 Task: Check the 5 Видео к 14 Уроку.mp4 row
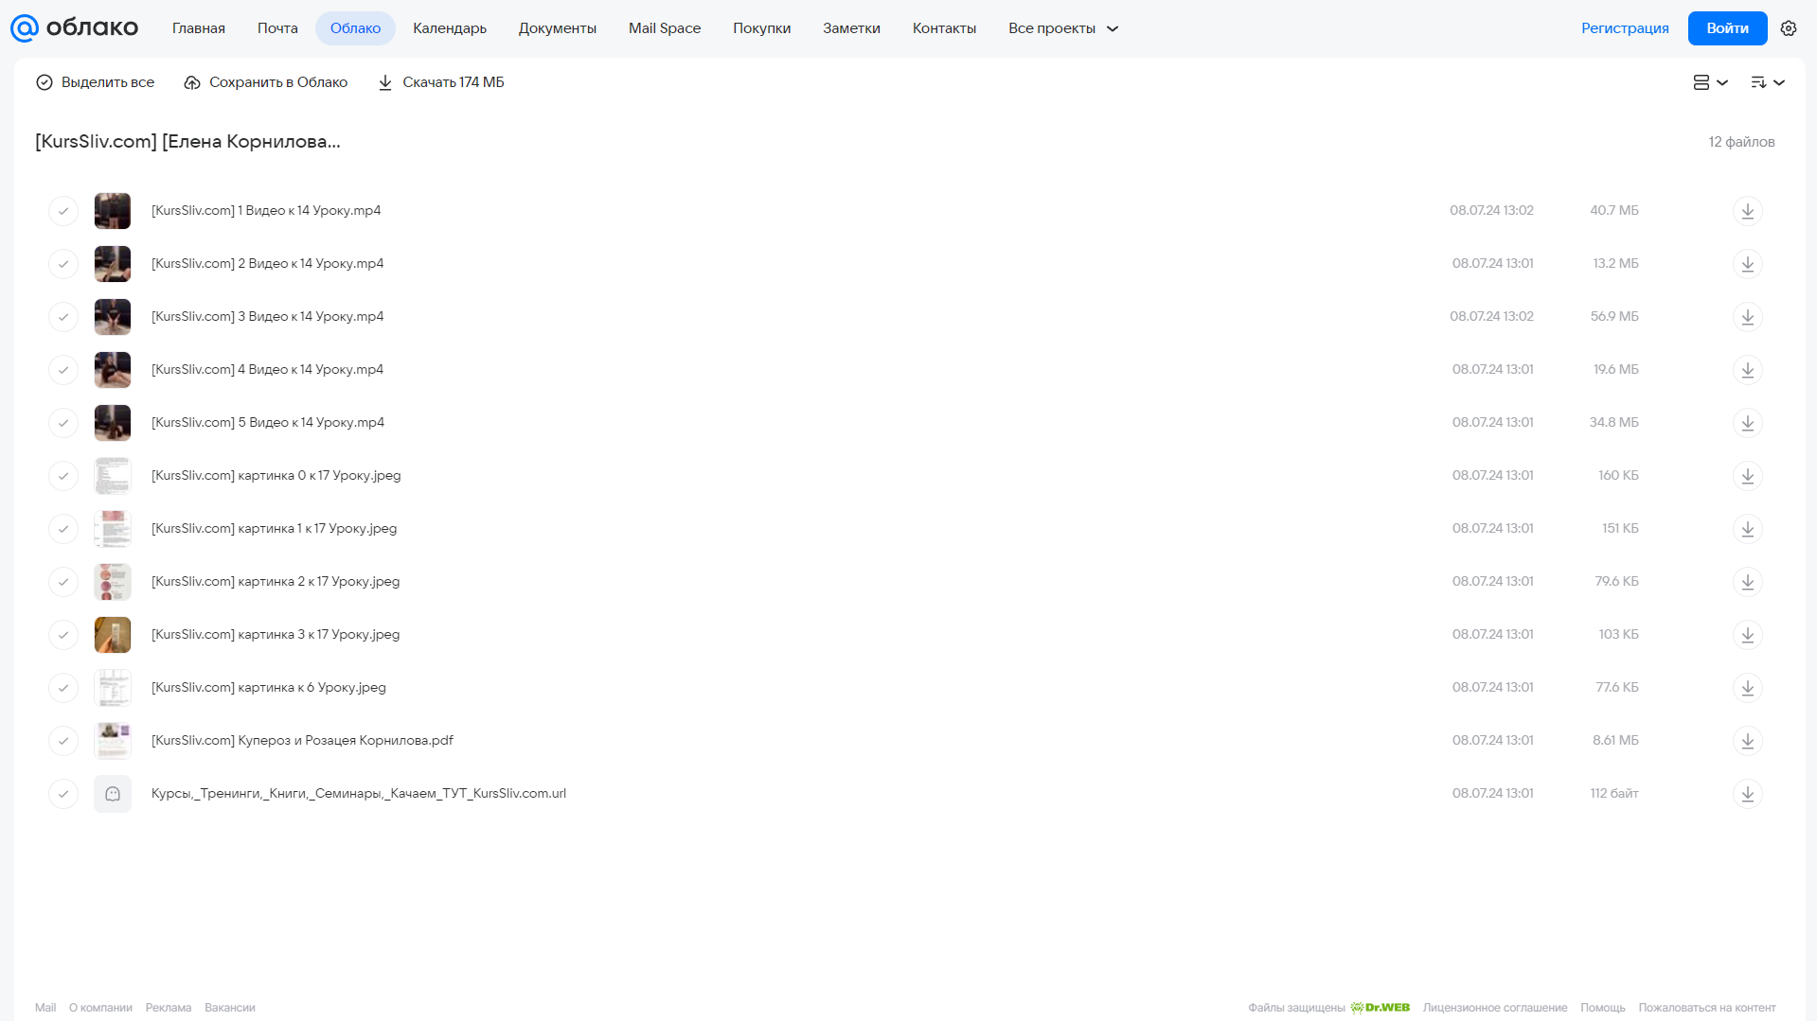pos(63,423)
